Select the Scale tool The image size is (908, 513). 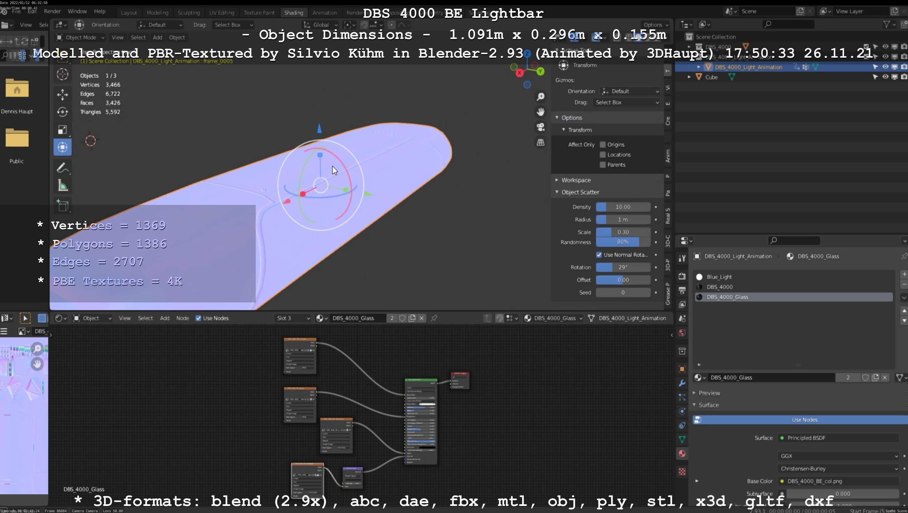(x=62, y=129)
